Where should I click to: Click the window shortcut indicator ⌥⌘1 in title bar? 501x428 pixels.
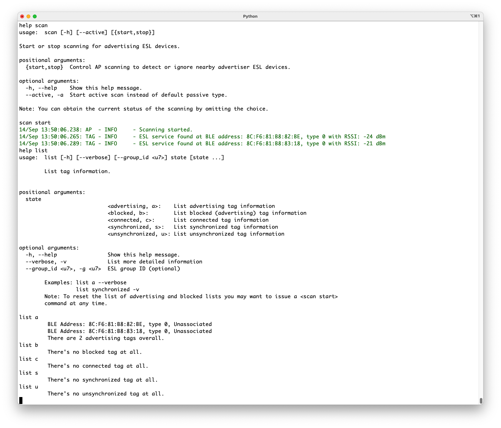click(x=475, y=16)
